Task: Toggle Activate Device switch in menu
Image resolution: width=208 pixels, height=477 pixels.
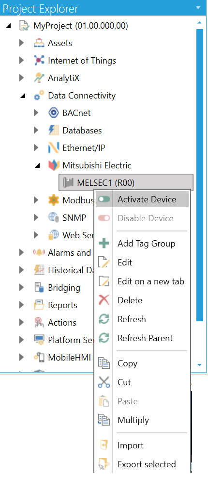Action: tap(104, 199)
